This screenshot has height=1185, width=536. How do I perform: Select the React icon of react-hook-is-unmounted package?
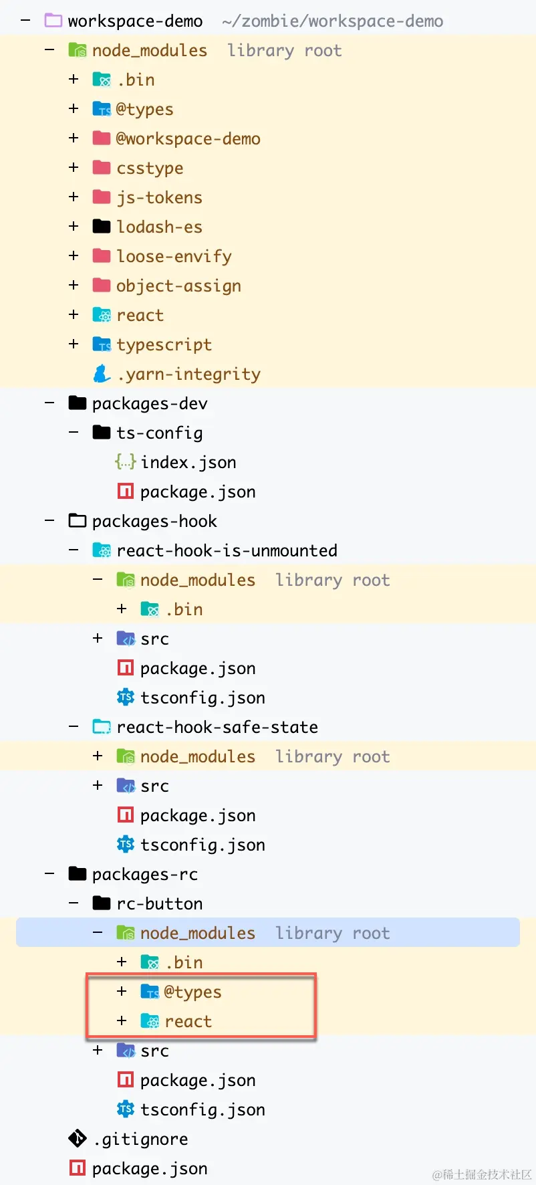pyautogui.click(x=102, y=550)
